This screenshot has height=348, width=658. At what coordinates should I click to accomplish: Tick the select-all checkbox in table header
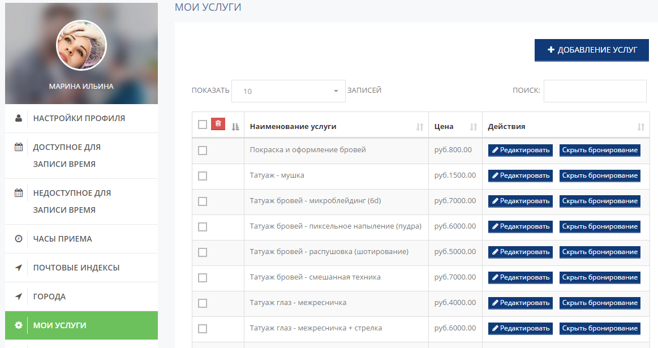pos(203,124)
